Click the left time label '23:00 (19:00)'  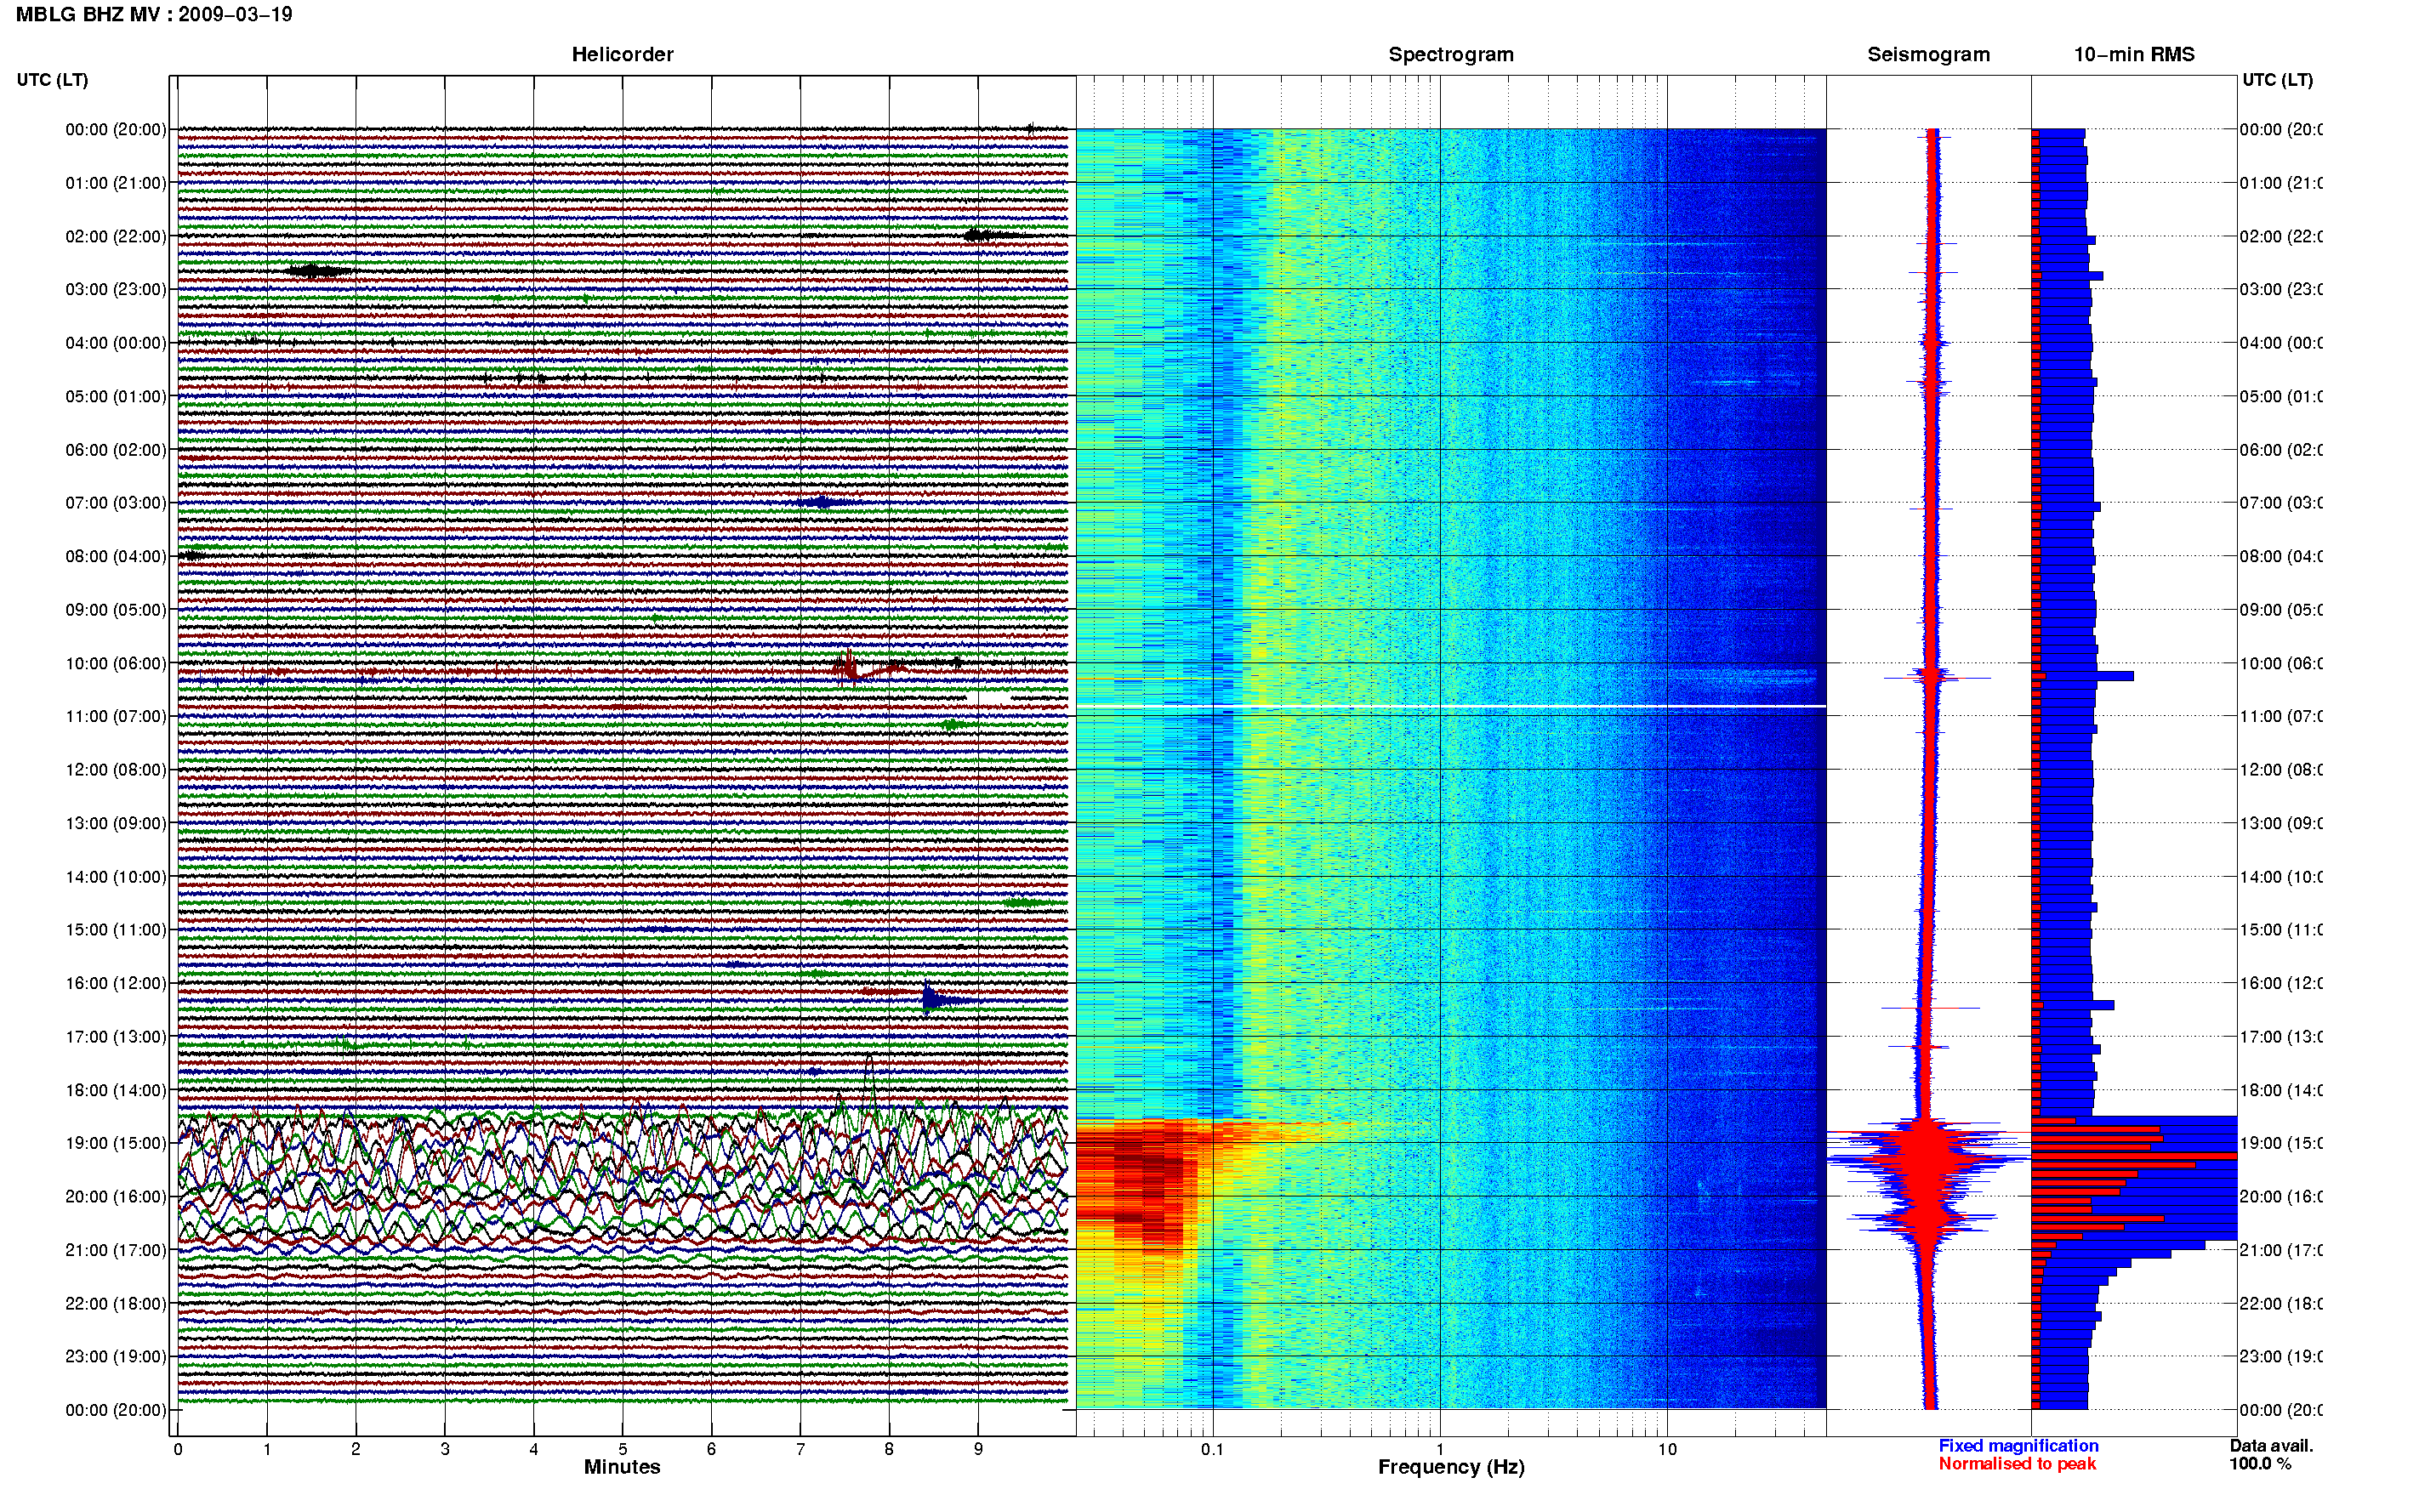[116, 1357]
